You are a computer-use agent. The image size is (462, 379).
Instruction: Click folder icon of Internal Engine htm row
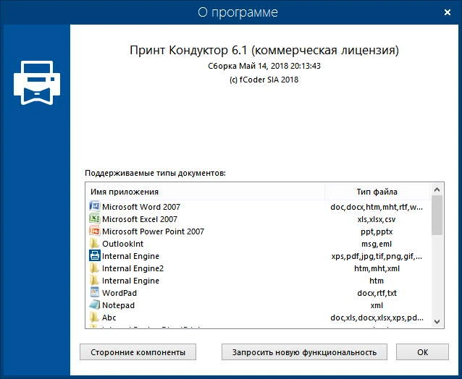tap(94, 280)
